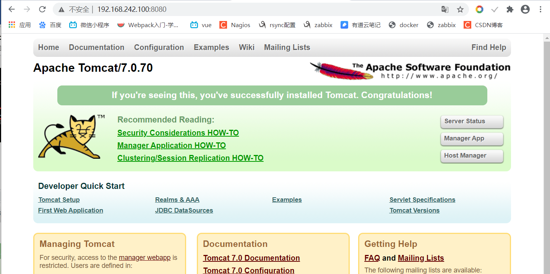Open the JDBC DataSources link
Screen dimensions: 550x274
click(184, 210)
